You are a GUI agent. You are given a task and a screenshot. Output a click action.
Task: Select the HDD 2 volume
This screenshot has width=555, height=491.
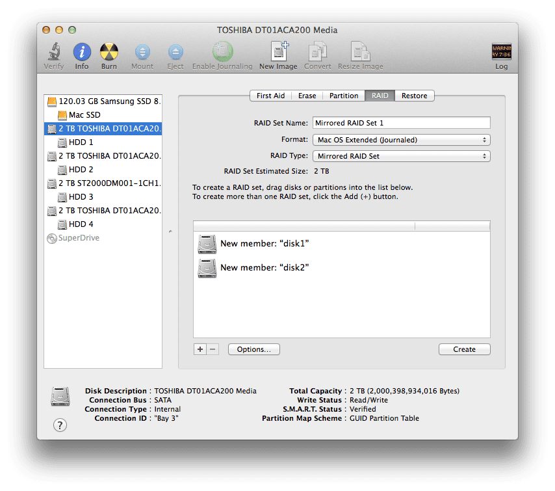pyautogui.click(x=103, y=170)
